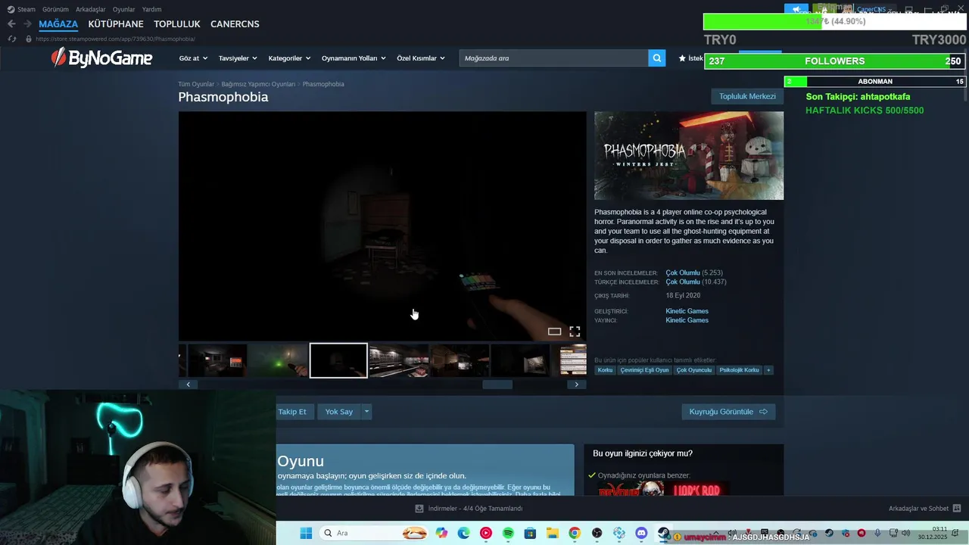Select the Psikolojik Korku tag

click(740, 370)
